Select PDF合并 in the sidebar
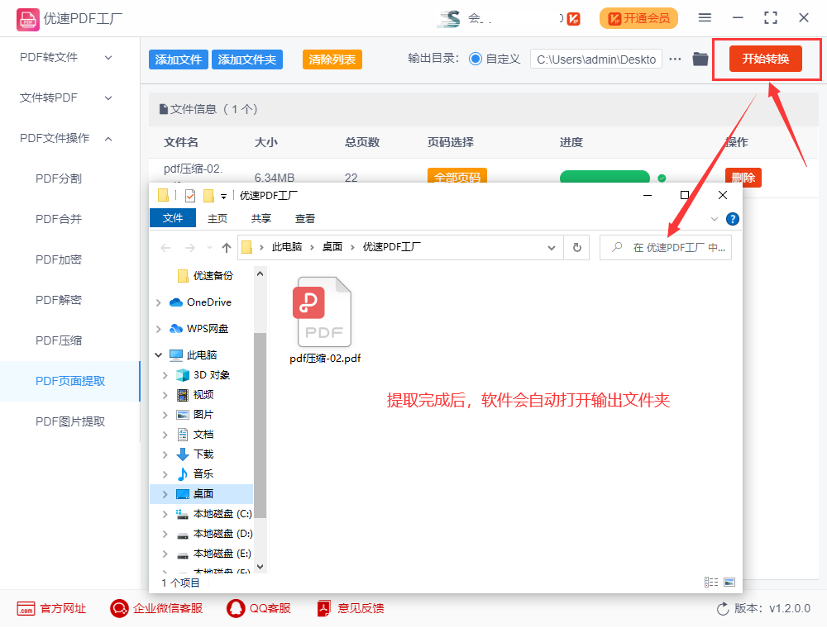827x628 pixels. click(x=59, y=219)
